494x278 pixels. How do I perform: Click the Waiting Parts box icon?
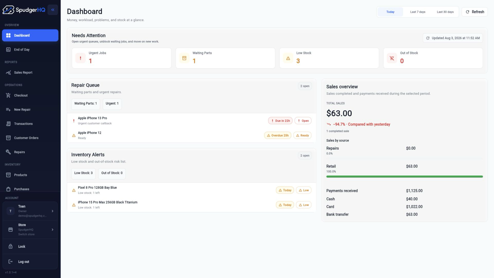click(184, 58)
